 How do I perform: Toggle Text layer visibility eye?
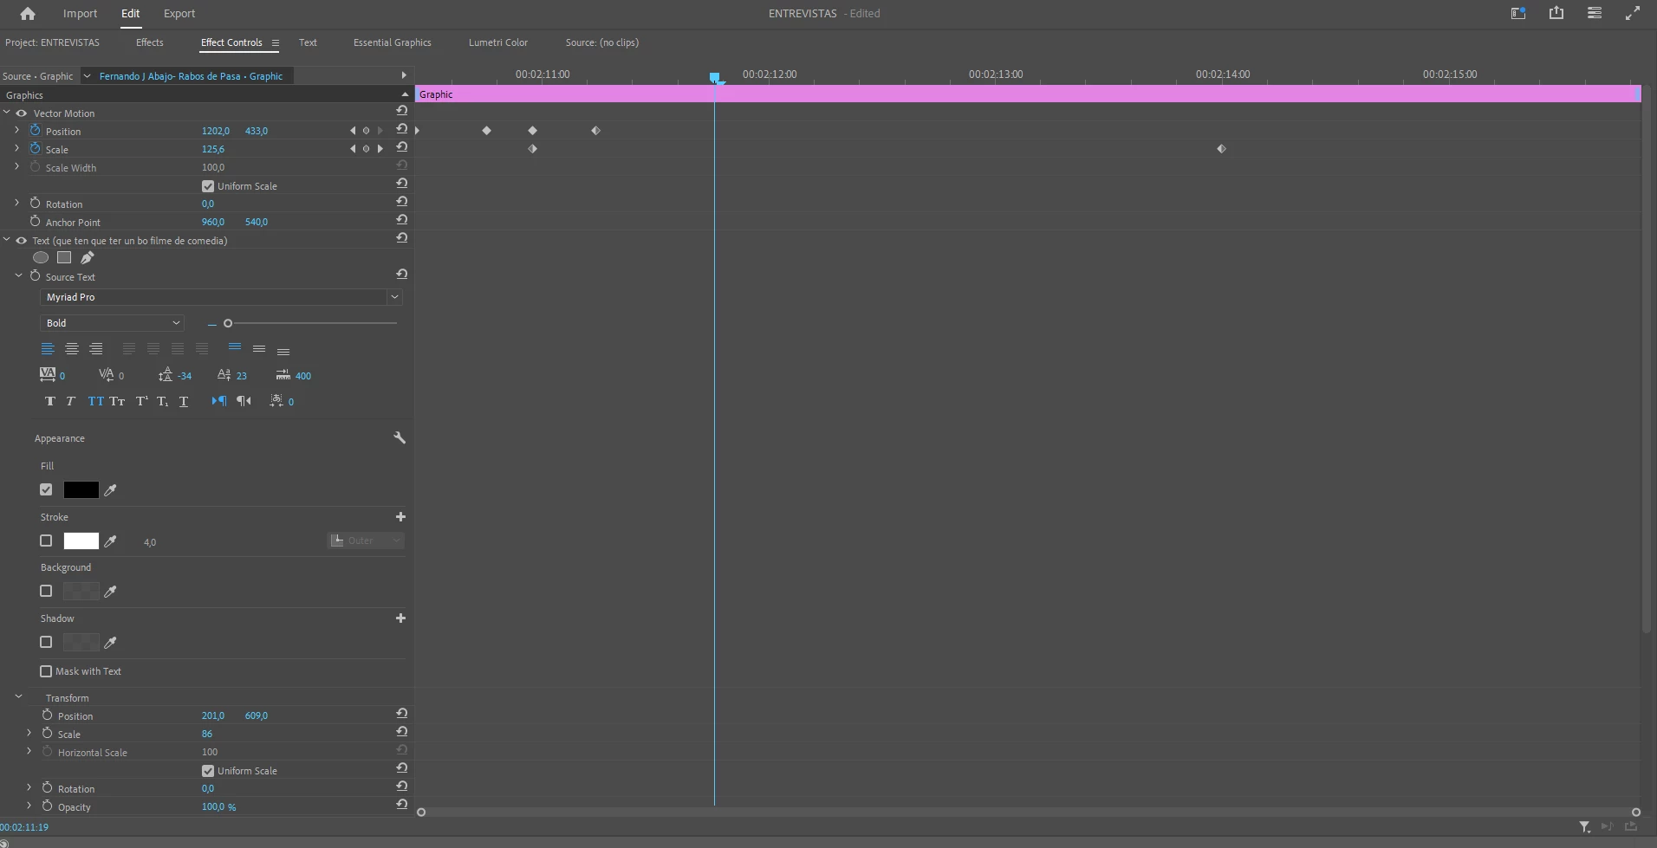tap(22, 241)
